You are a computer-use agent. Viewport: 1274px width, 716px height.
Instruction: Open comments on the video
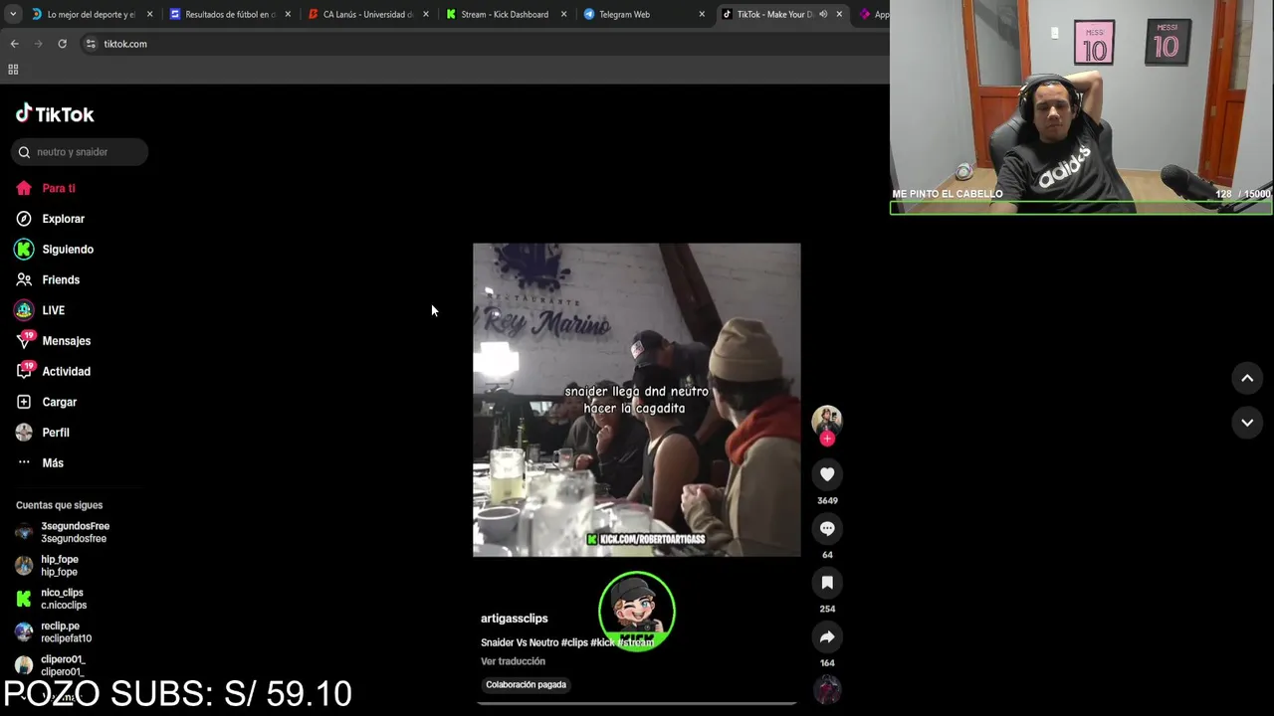tap(827, 528)
